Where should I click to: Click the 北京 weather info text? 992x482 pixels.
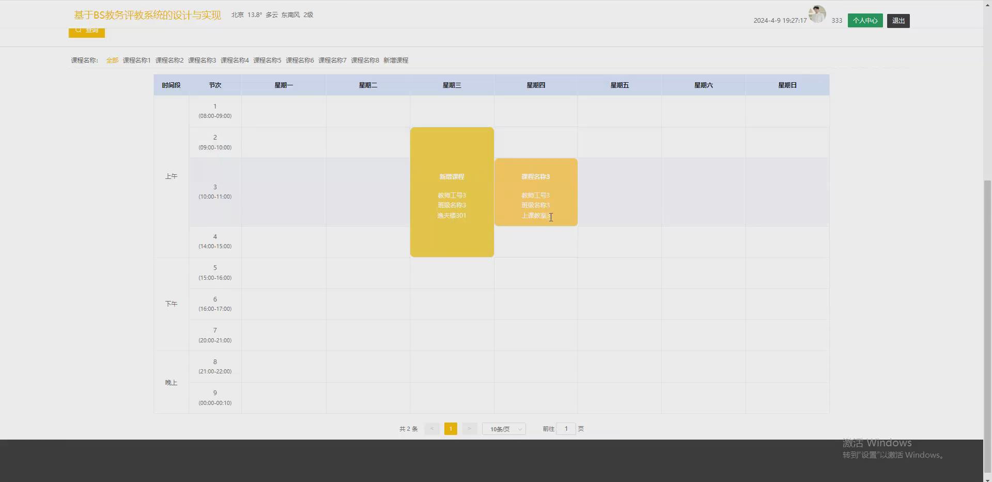pos(272,15)
